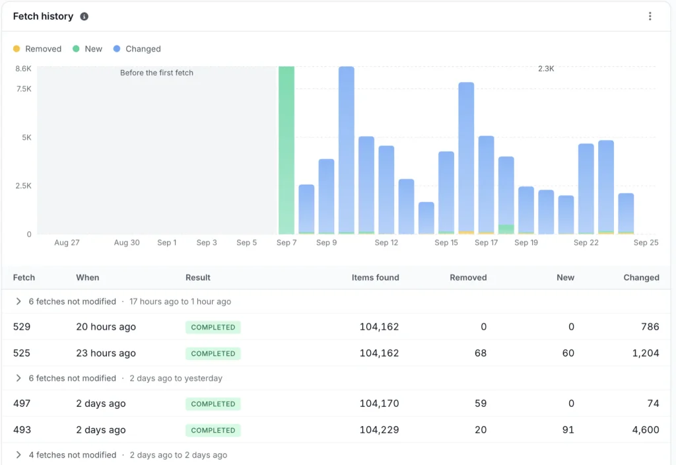Click the New column header
Screen dimensions: 676x465
pos(565,277)
